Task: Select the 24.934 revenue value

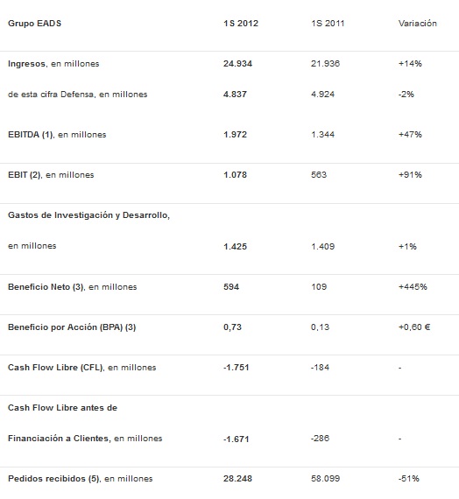Action: [237, 64]
